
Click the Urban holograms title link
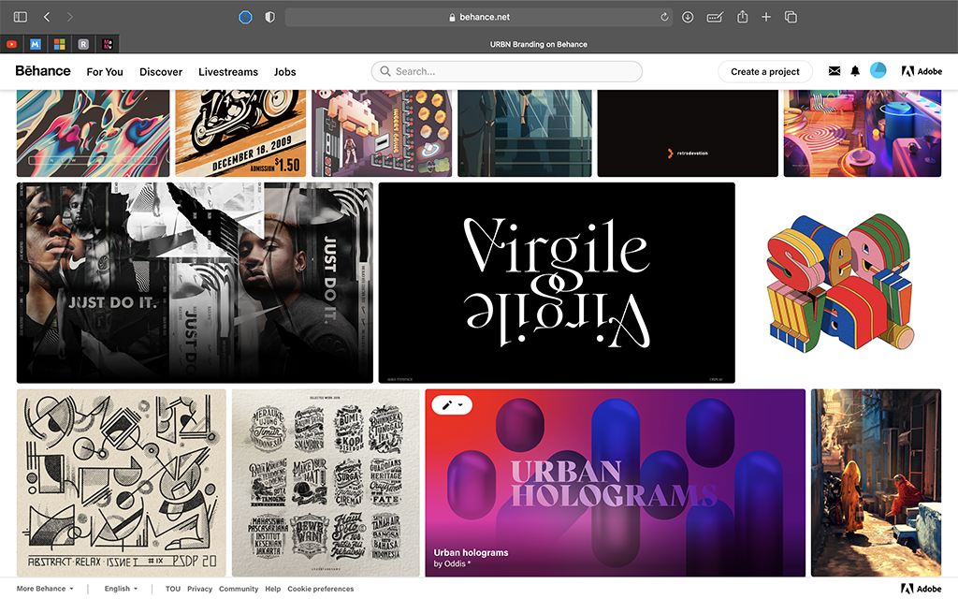pos(472,552)
